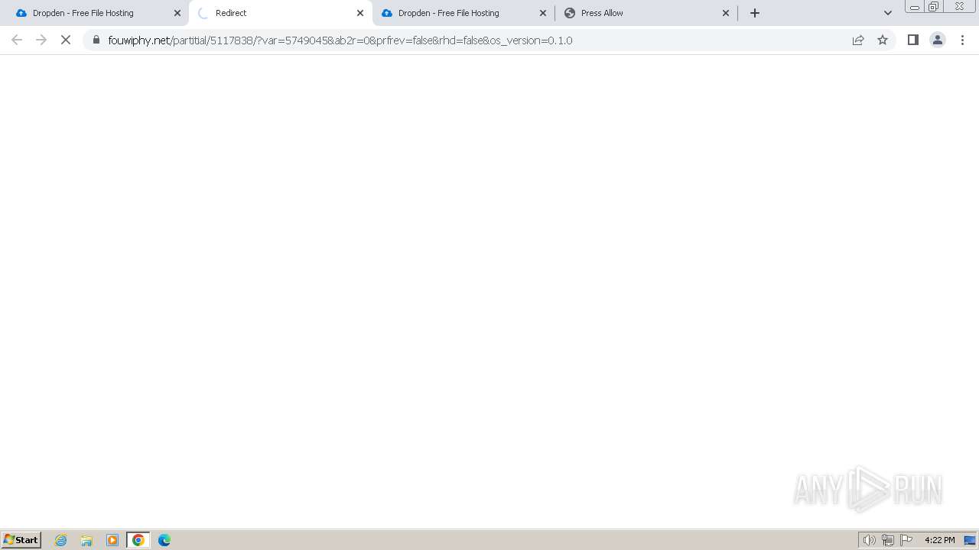Launch Internet Explorer from the taskbar
The width and height of the screenshot is (979, 550).
[61, 540]
